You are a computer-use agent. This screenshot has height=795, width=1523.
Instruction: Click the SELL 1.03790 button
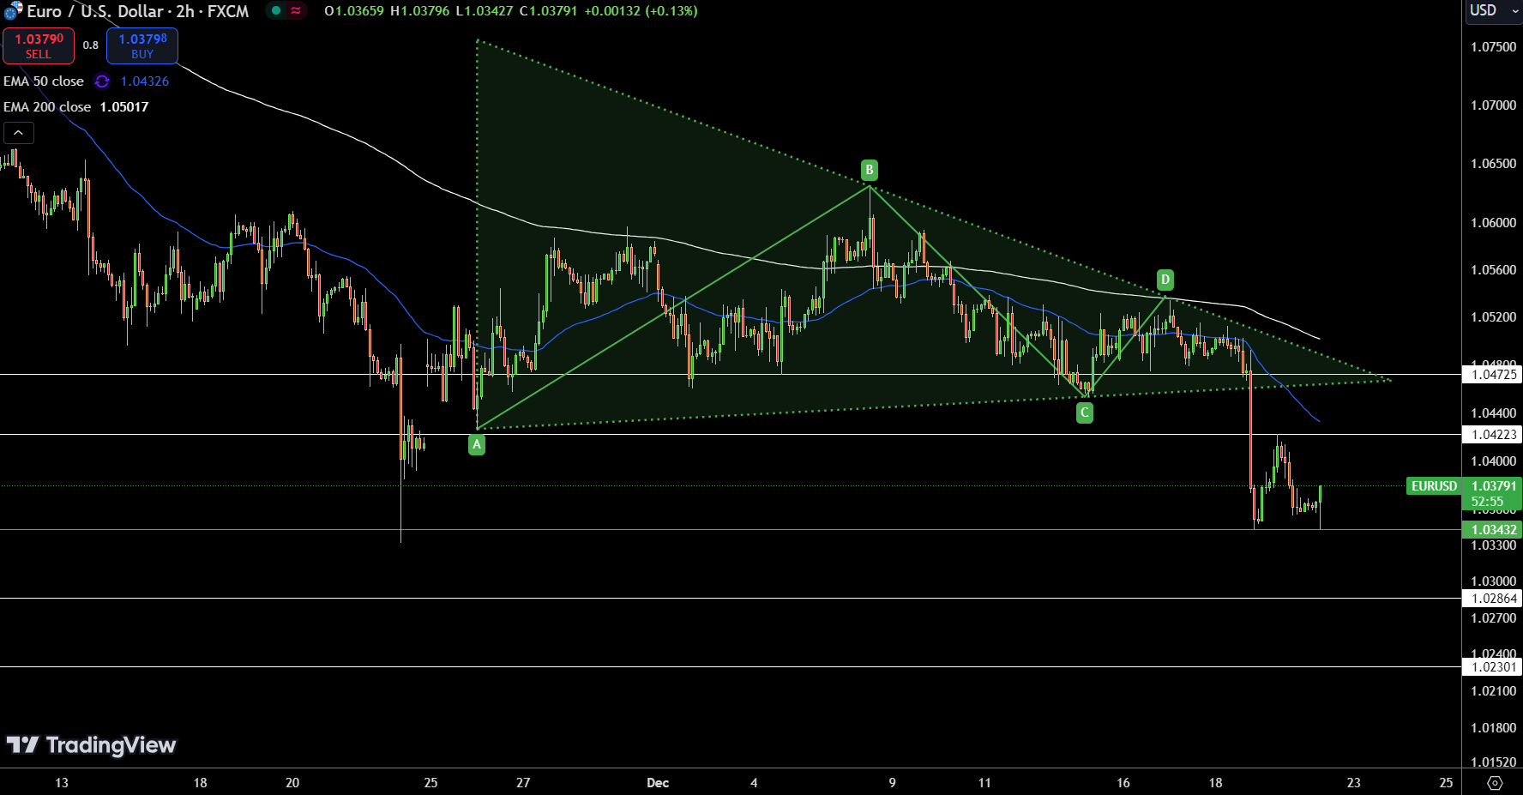39,45
